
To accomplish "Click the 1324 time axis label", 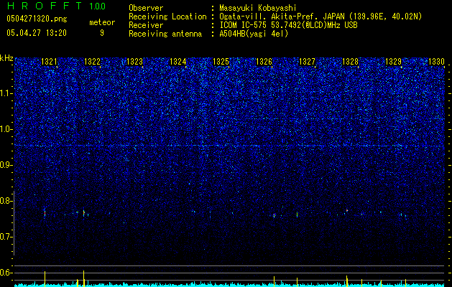I will tap(178, 61).
